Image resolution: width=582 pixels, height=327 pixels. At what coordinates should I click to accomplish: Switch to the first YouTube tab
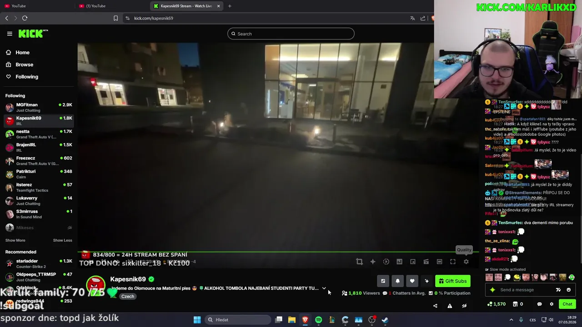tap(36, 6)
